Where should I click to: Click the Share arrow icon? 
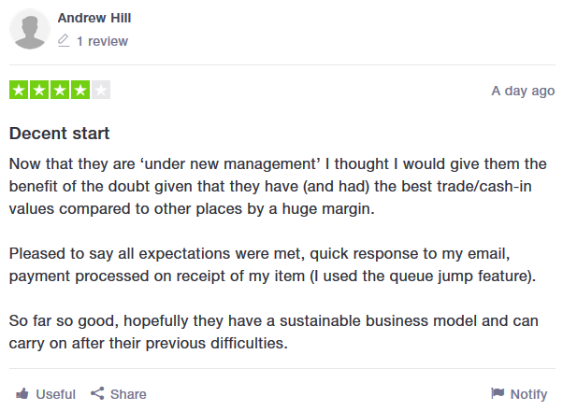pyautogui.click(x=96, y=393)
